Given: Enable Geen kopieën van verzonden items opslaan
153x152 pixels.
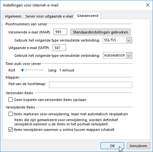Looking at the screenshot, I should click(x=10, y=100).
